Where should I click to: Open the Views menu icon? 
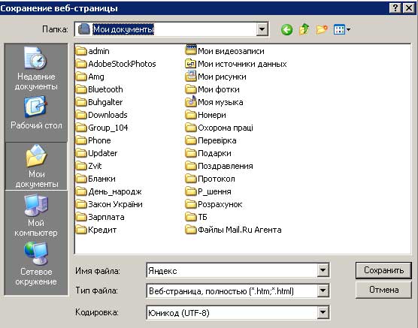pos(342,29)
